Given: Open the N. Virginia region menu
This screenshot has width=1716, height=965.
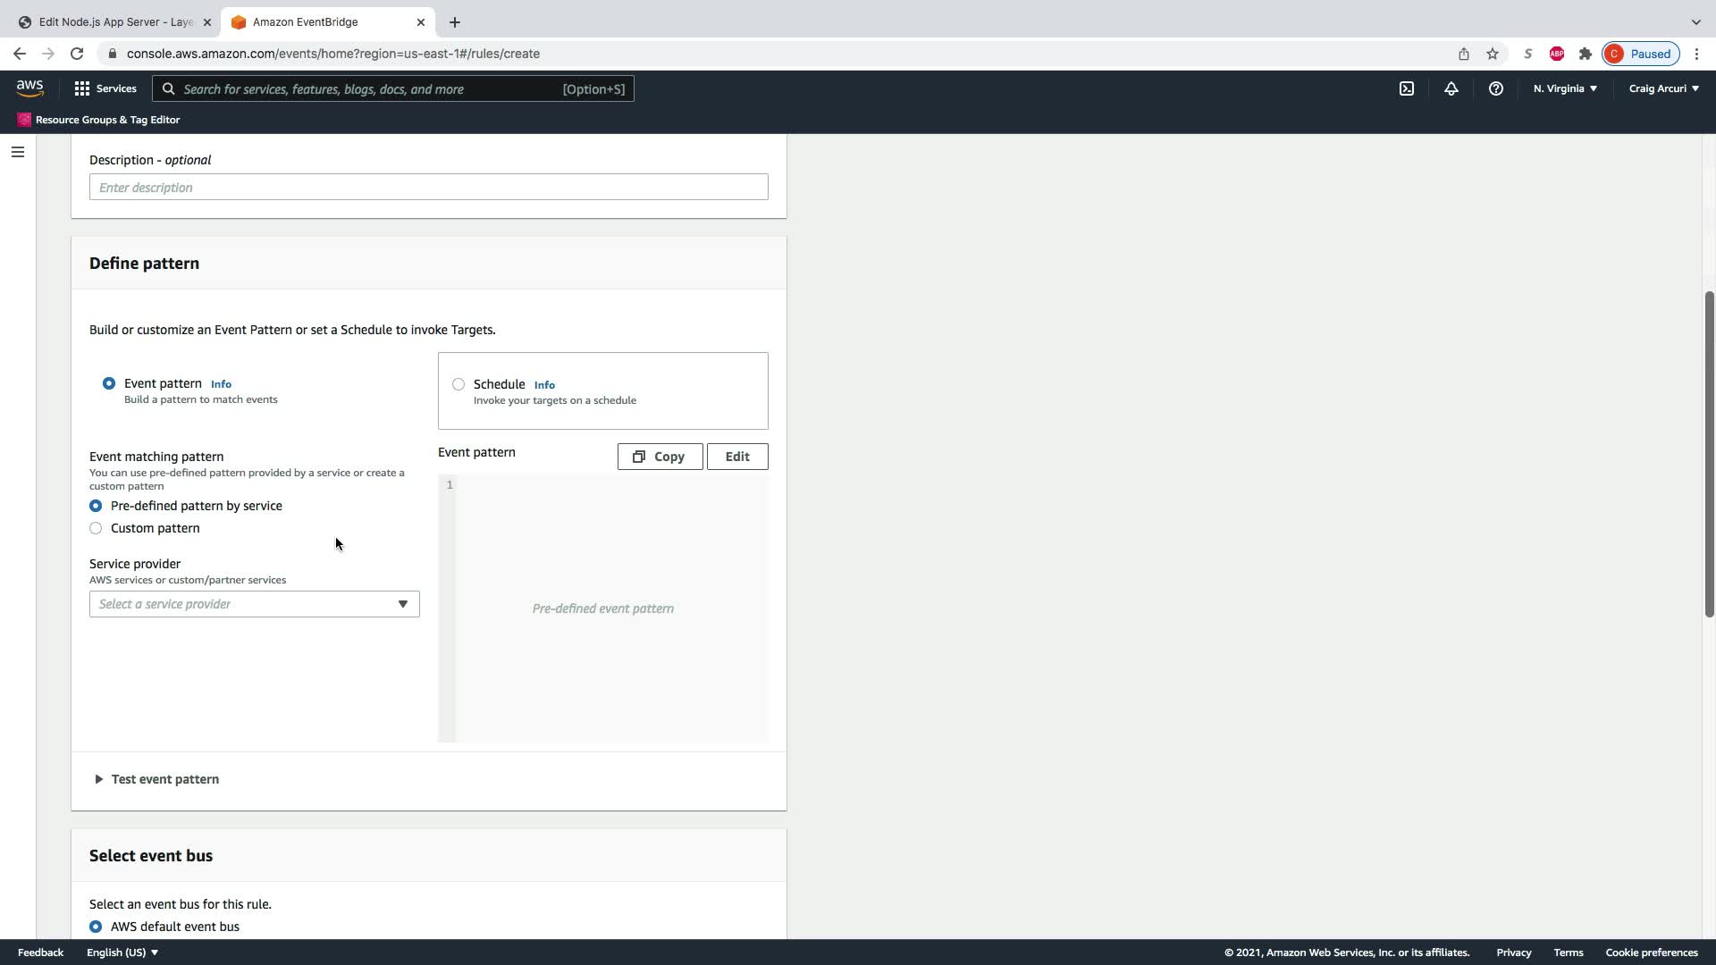Looking at the screenshot, I should (x=1564, y=88).
